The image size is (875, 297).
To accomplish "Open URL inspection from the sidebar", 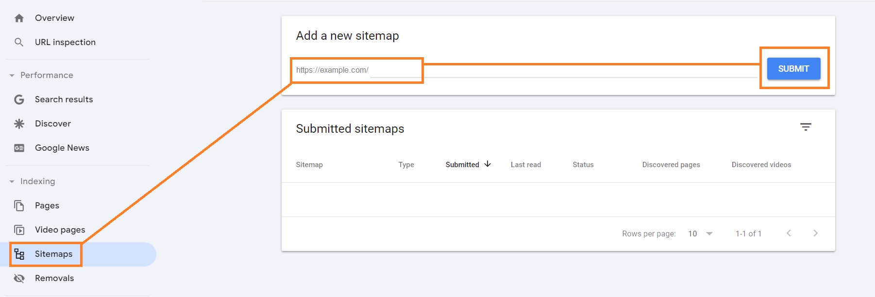I will 65,42.
